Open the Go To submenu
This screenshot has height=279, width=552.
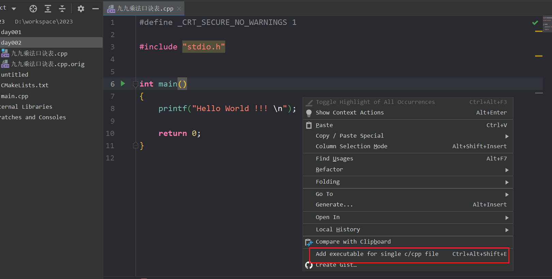click(x=408, y=194)
